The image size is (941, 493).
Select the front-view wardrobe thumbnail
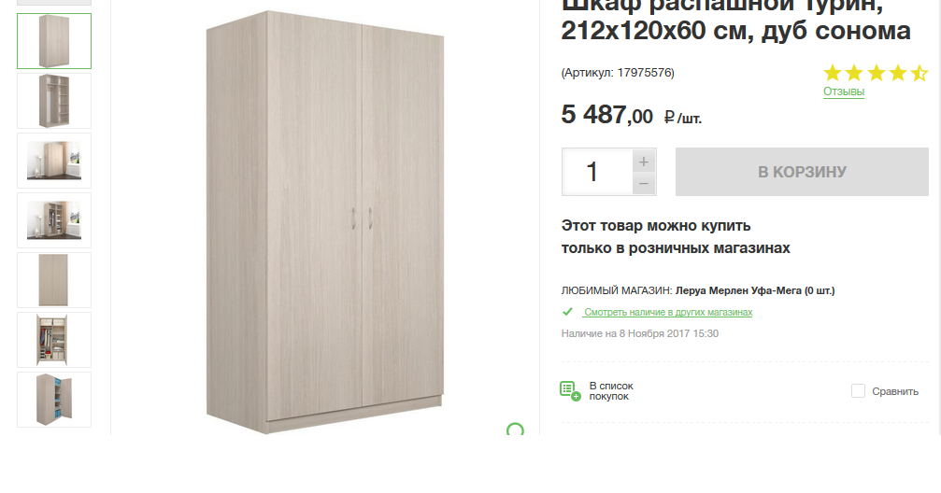(x=54, y=280)
